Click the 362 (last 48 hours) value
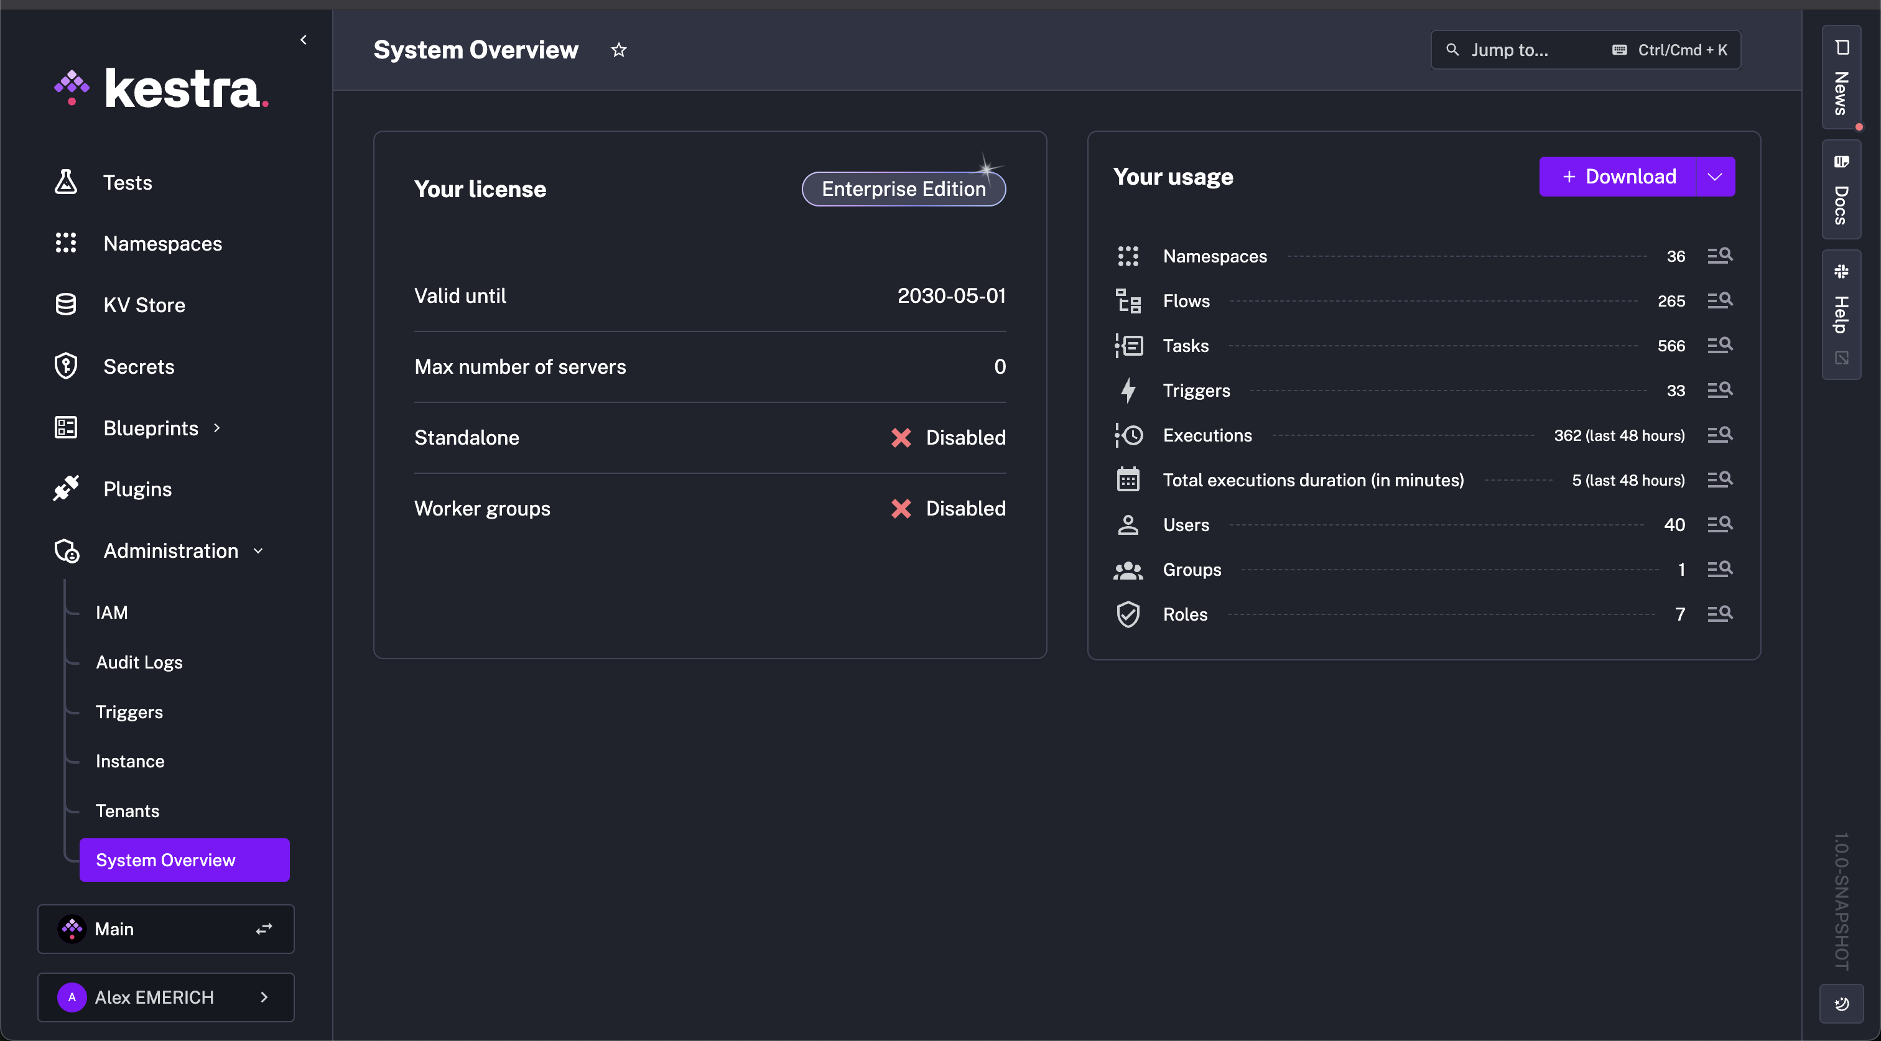Viewport: 1881px width, 1041px height. (x=1619, y=435)
